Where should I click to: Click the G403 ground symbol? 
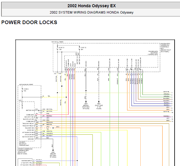86,102
